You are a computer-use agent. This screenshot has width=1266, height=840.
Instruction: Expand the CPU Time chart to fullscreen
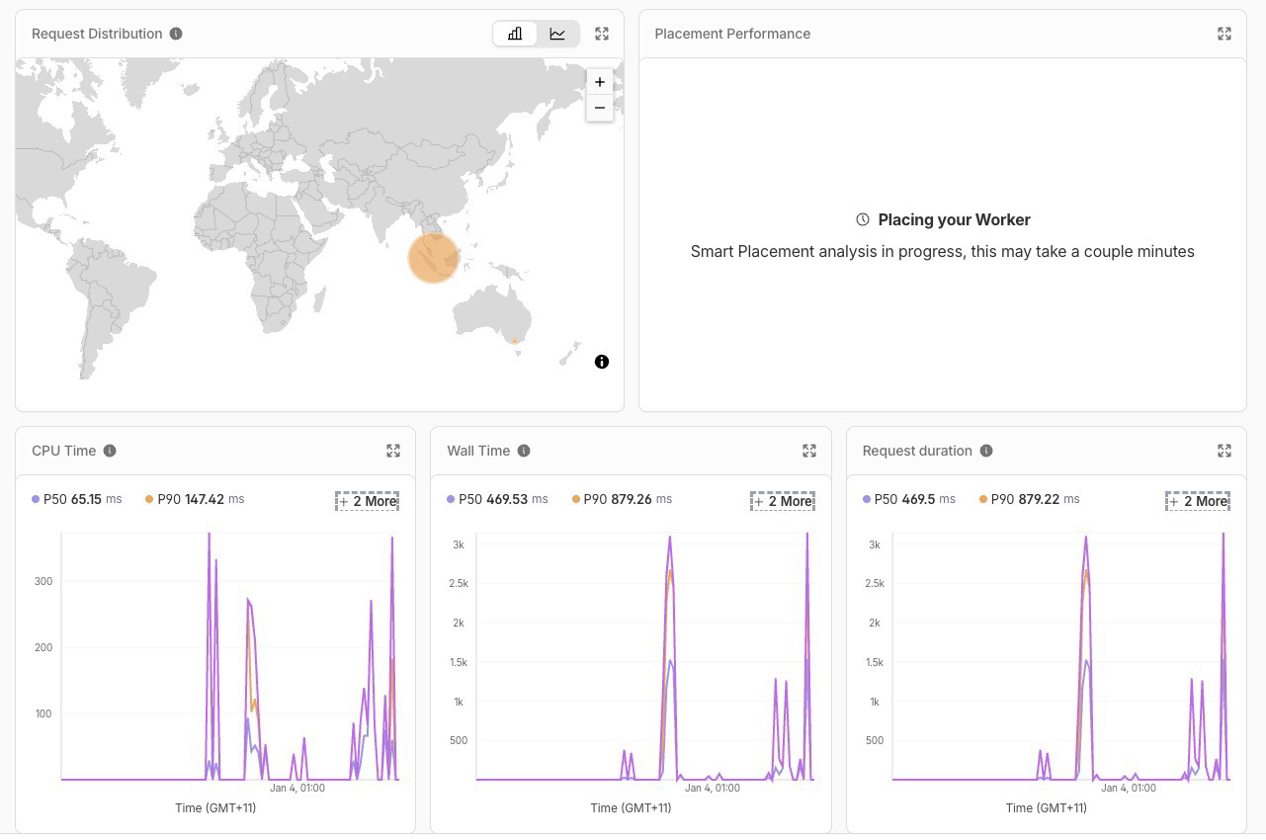pyautogui.click(x=393, y=451)
